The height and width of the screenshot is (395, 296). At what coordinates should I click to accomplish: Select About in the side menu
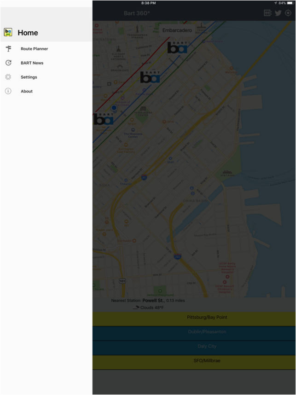tap(46, 91)
